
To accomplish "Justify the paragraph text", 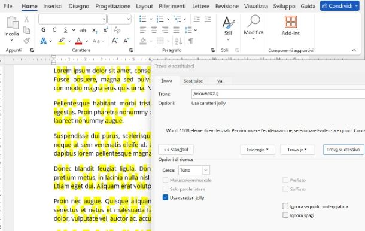I will (176, 30).
